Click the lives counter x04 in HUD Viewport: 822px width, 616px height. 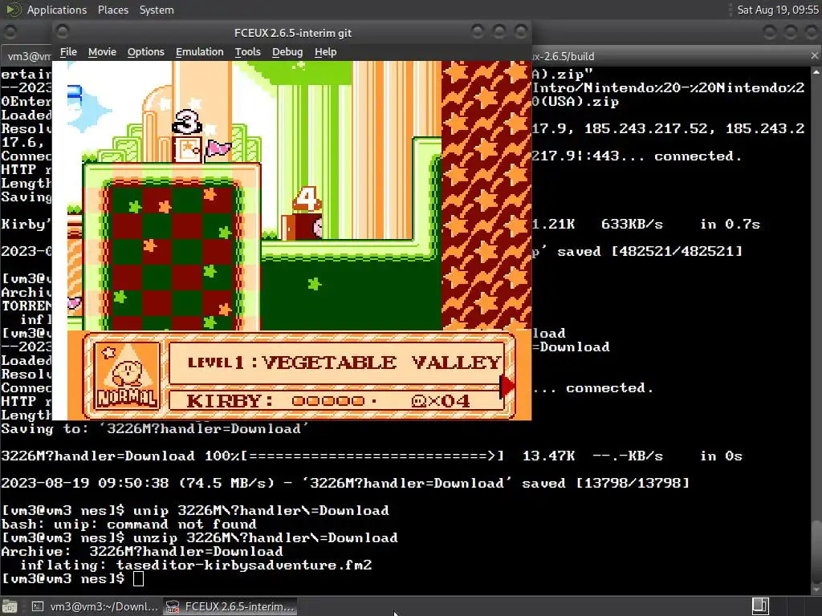440,401
